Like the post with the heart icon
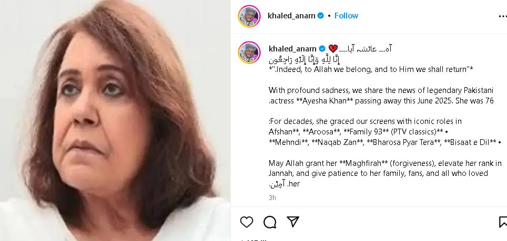 click(246, 222)
